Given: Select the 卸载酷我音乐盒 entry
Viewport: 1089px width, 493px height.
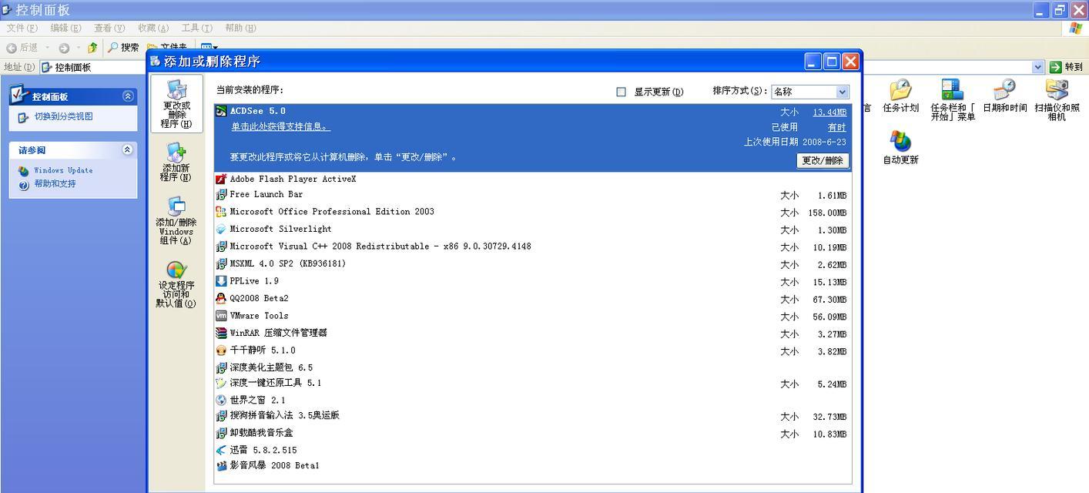Looking at the screenshot, I should 533,434.
